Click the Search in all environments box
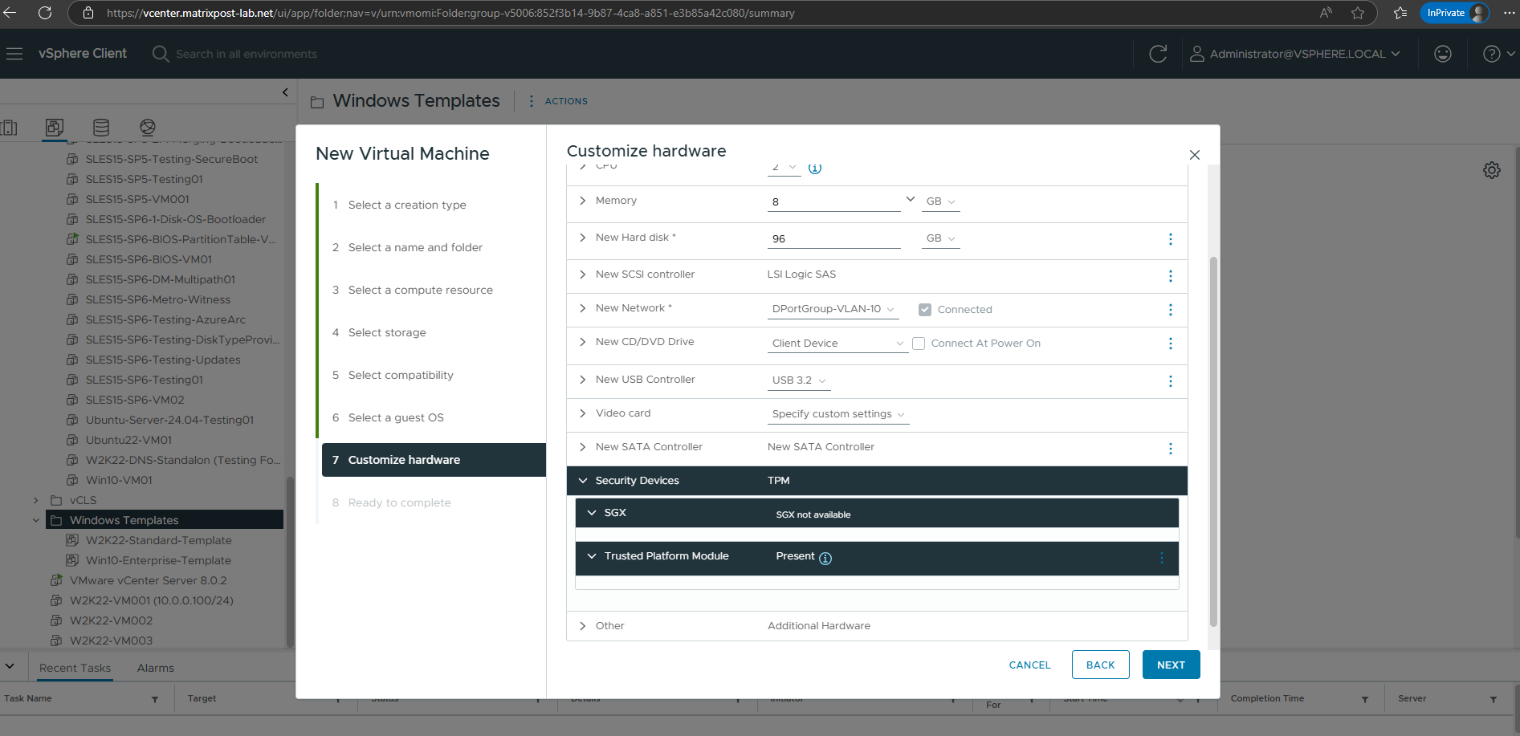The height and width of the screenshot is (736, 1520). point(247,54)
